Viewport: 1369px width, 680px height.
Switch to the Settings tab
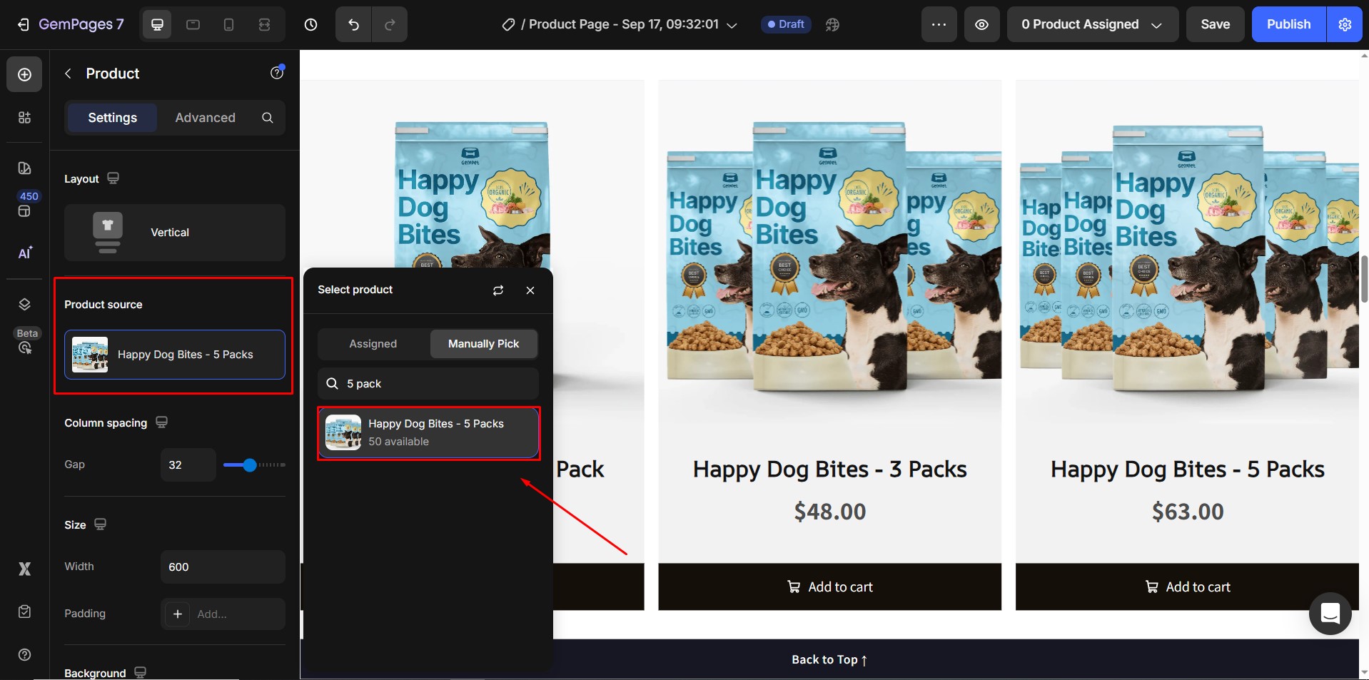point(112,118)
